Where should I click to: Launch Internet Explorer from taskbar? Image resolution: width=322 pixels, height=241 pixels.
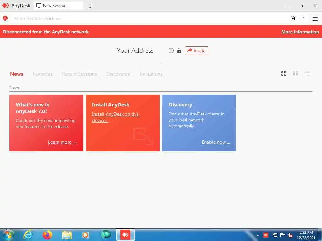[28, 235]
